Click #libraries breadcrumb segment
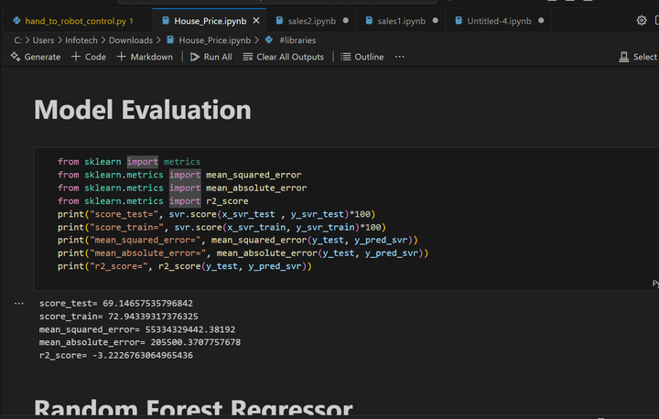 297,40
